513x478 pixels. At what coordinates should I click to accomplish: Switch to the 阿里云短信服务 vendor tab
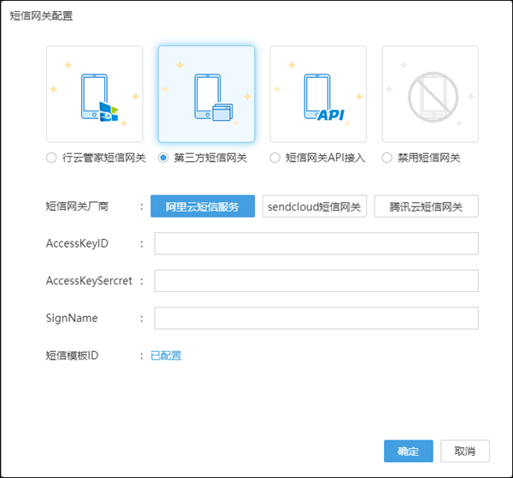click(203, 206)
